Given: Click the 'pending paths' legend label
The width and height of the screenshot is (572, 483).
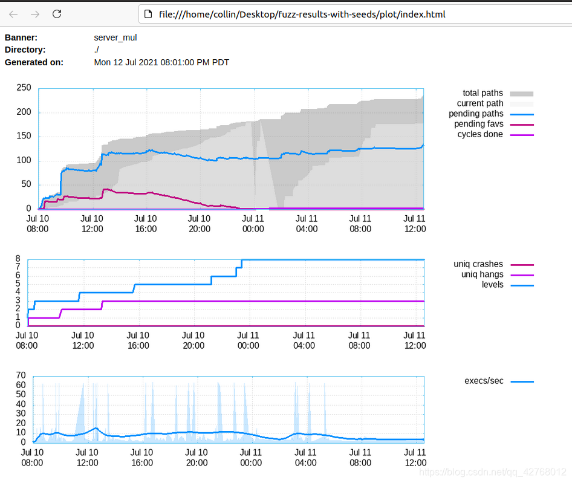Looking at the screenshot, I should pos(476,114).
